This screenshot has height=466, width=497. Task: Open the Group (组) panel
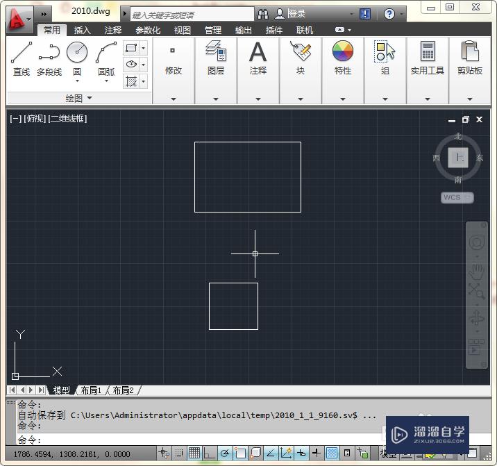pyautogui.click(x=385, y=70)
